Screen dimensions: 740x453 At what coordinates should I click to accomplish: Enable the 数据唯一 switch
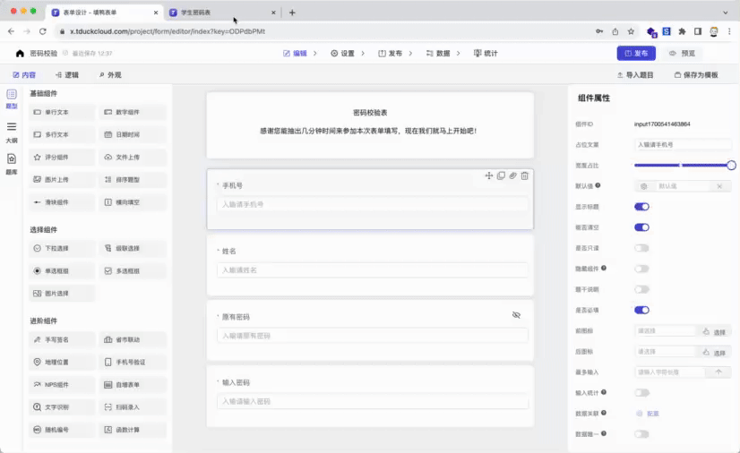[x=641, y=433]
